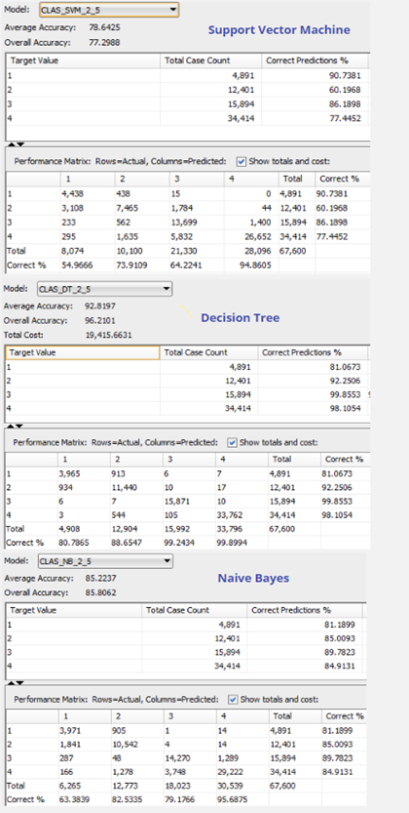The height and width of the screenshot is (813, 409).
Task: Select Decision Tree column total 12,904
Action: click(x=124, y=530)
